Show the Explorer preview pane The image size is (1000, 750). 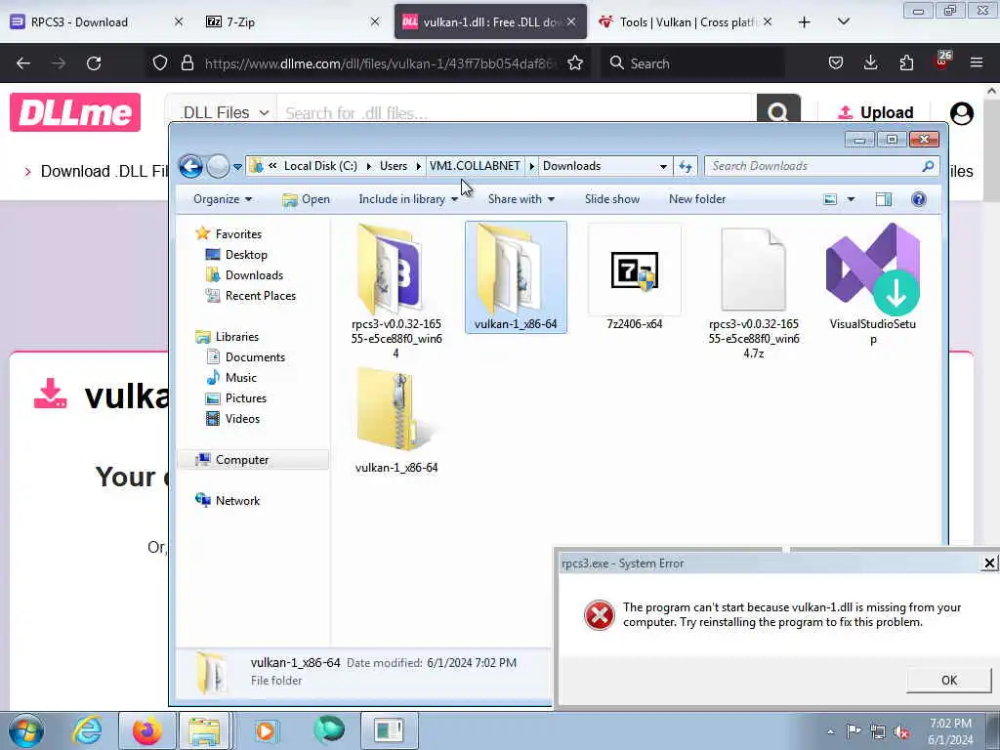(883, 199)
